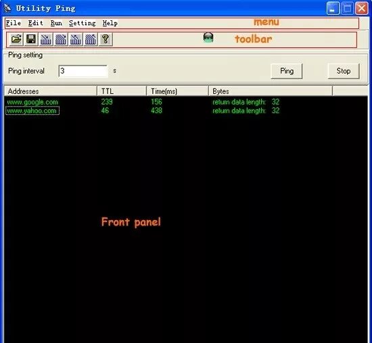Image resolution: width=372 pixels, height=343 pixels.
Task: Click the multiple down-arrows toolbar icon
Action: point(61,39)
